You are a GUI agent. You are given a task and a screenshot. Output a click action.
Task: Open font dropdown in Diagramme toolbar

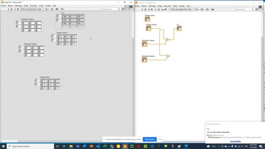182,10
